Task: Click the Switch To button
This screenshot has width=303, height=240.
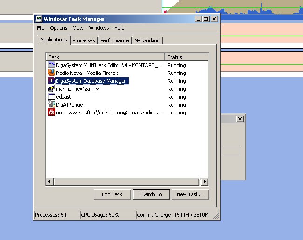Action: pyautogui.click(x=151, y=194)
